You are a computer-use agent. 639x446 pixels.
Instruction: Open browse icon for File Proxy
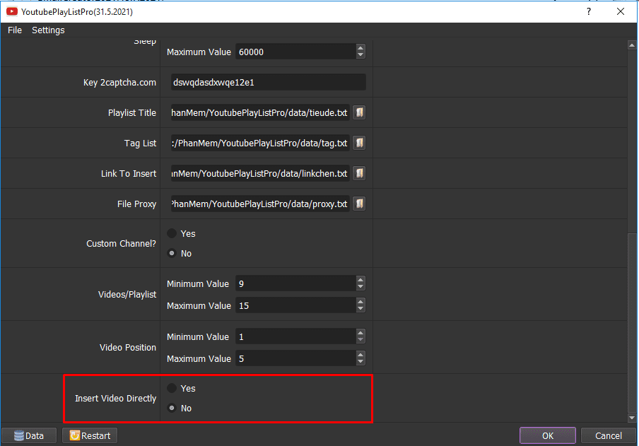tap(359, 204)
